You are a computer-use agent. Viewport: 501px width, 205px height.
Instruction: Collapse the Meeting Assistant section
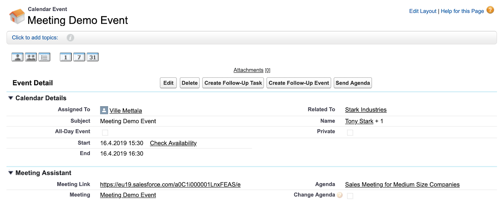[x=11, y=173]
